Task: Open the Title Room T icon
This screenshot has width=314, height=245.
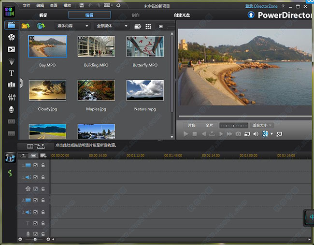Action: pos(12,73)
